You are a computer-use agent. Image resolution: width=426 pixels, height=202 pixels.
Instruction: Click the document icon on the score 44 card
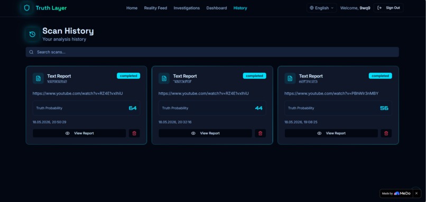coord(164,78)
